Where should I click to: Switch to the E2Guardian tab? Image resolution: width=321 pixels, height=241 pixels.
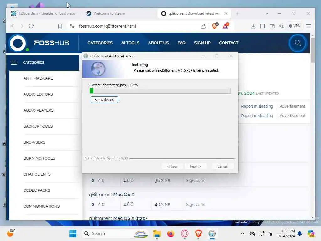[44, 13]
